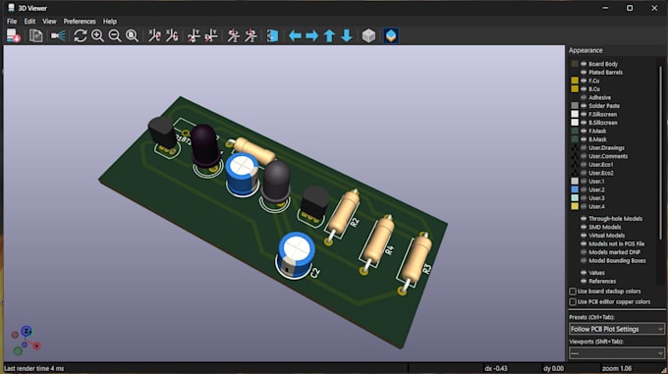This screenshot has height=374, width=668.
Task: Open the Viewports dropdown
Action: point(617,353)
